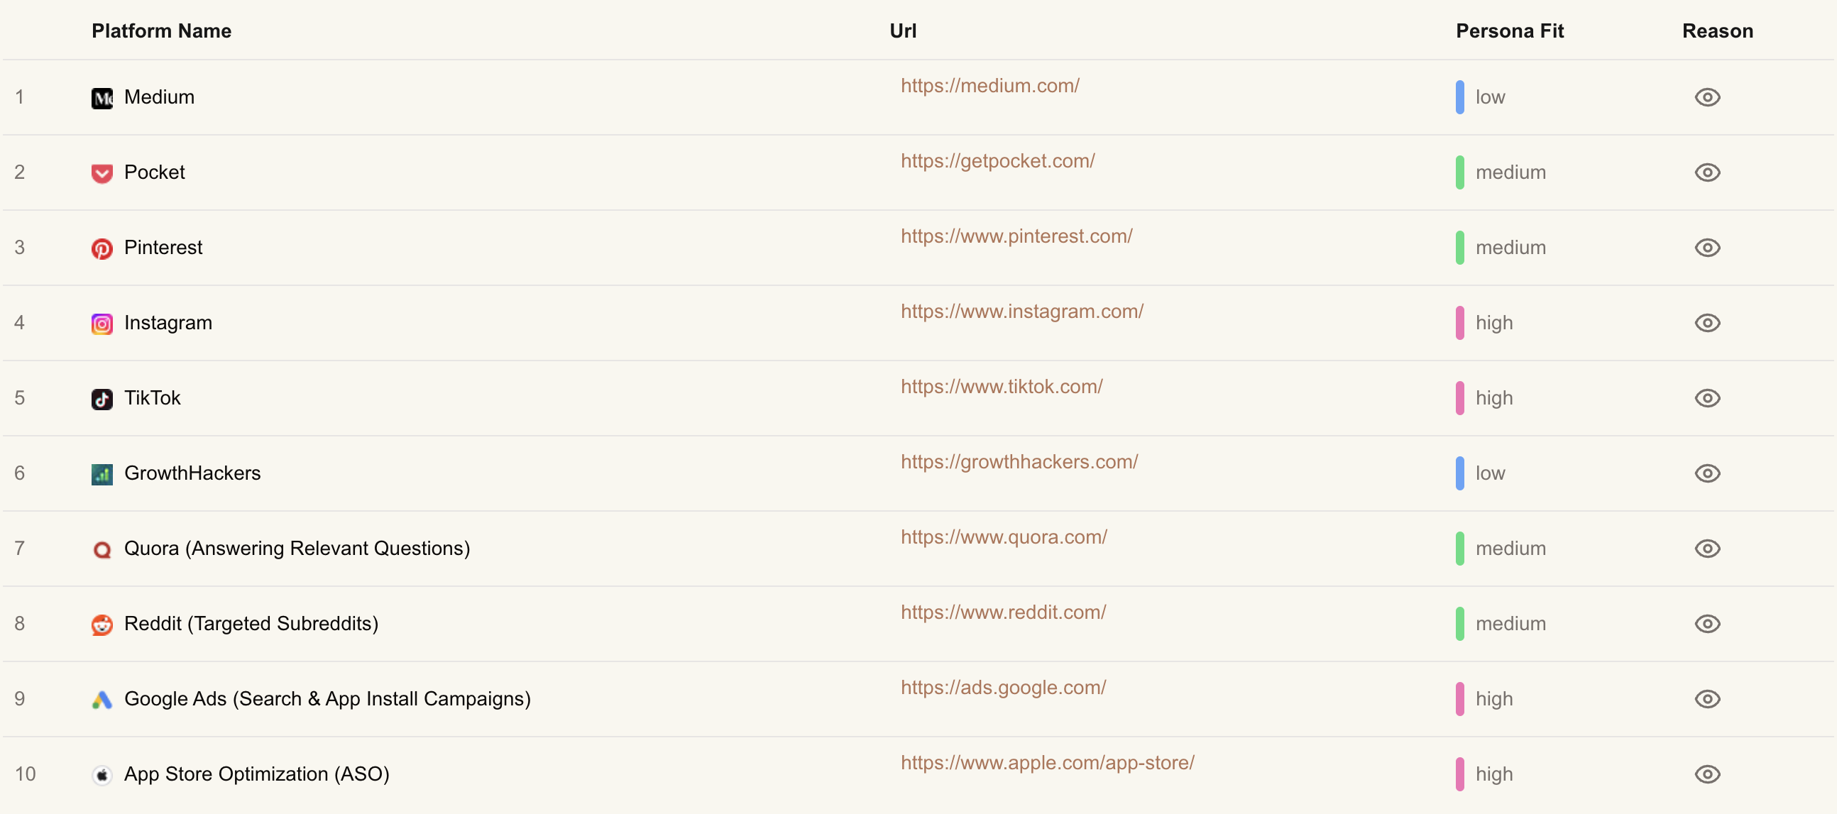1837x814 pixels.
Task: Click the TikTok logo icon
Action: click(102, 399)
